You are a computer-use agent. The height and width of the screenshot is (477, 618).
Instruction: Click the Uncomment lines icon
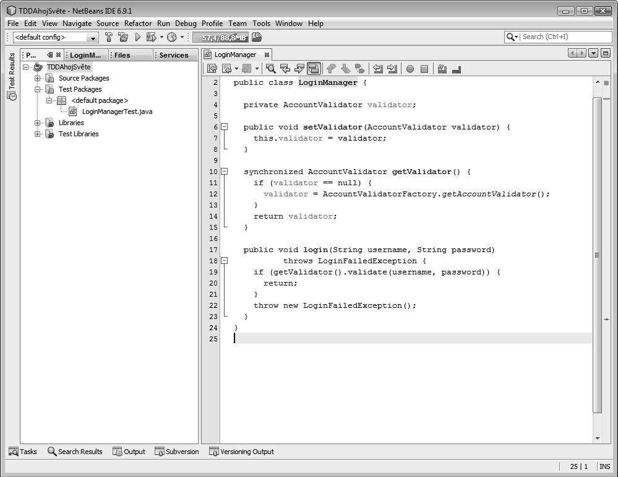[x=457, y=69]
